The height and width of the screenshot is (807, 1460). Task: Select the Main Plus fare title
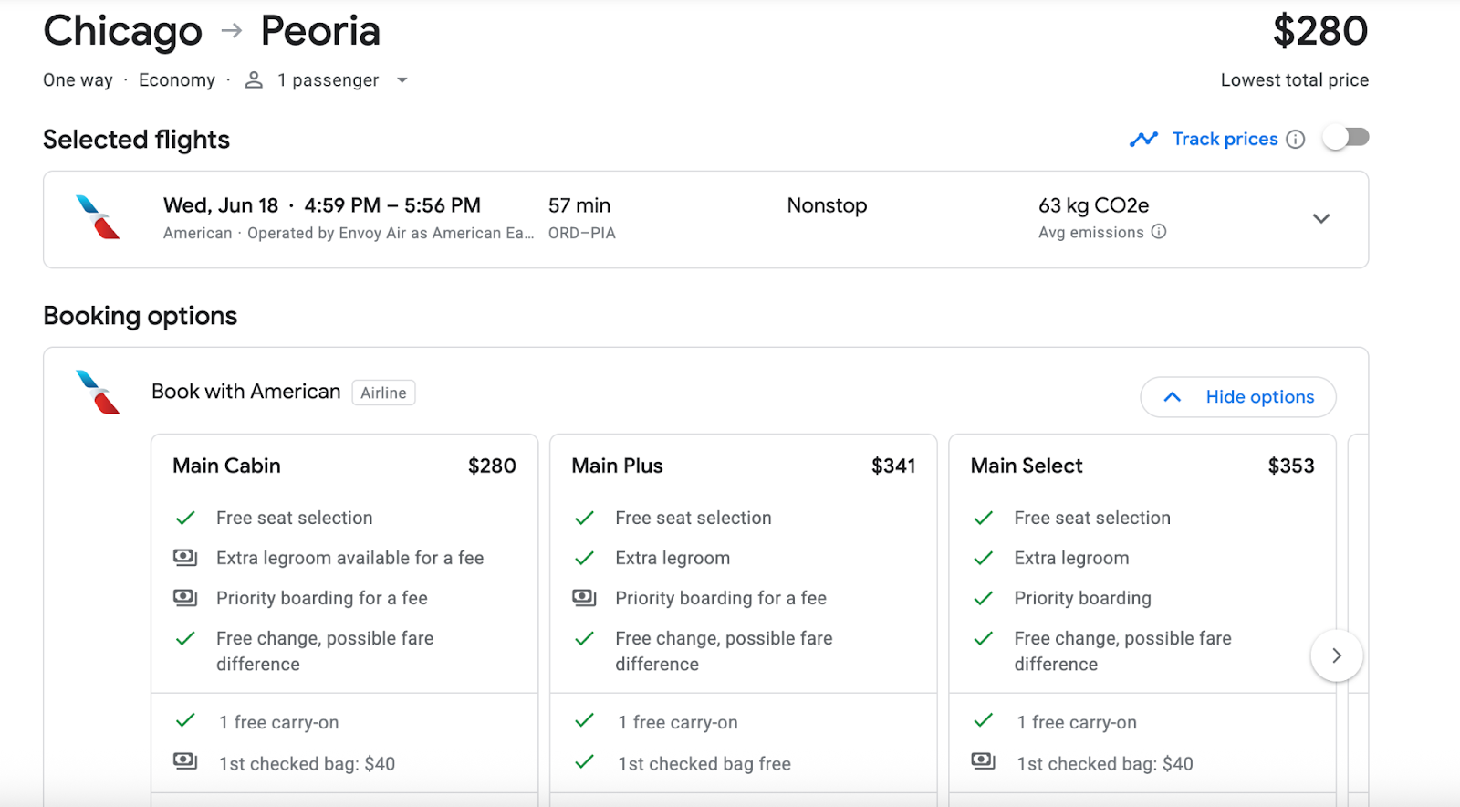coord(617,466)
